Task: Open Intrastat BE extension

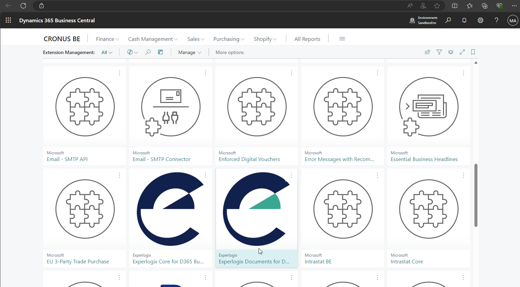Action: (x=318, y=262)
